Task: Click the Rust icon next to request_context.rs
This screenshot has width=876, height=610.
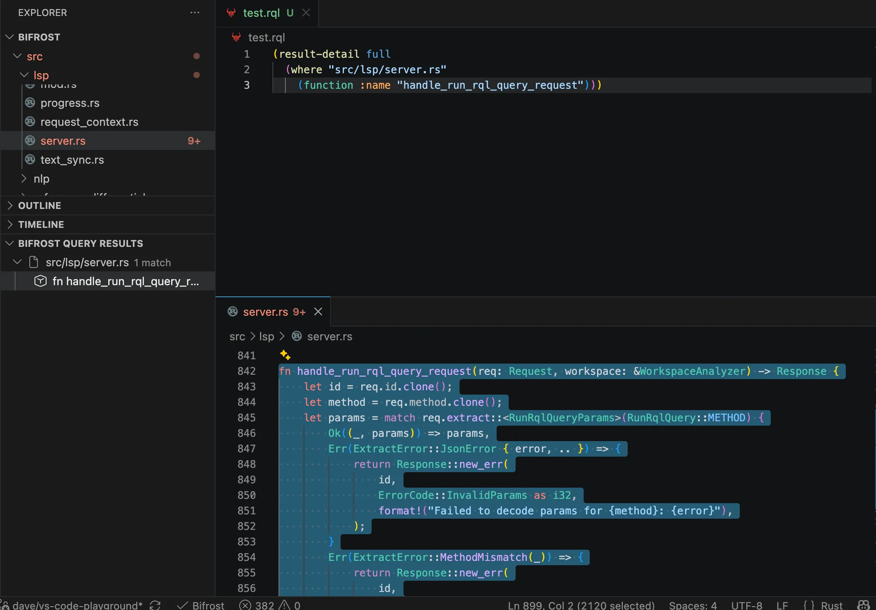Action: (30, 121)
